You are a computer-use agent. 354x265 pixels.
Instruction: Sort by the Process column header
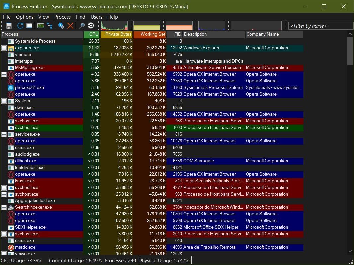42,34
